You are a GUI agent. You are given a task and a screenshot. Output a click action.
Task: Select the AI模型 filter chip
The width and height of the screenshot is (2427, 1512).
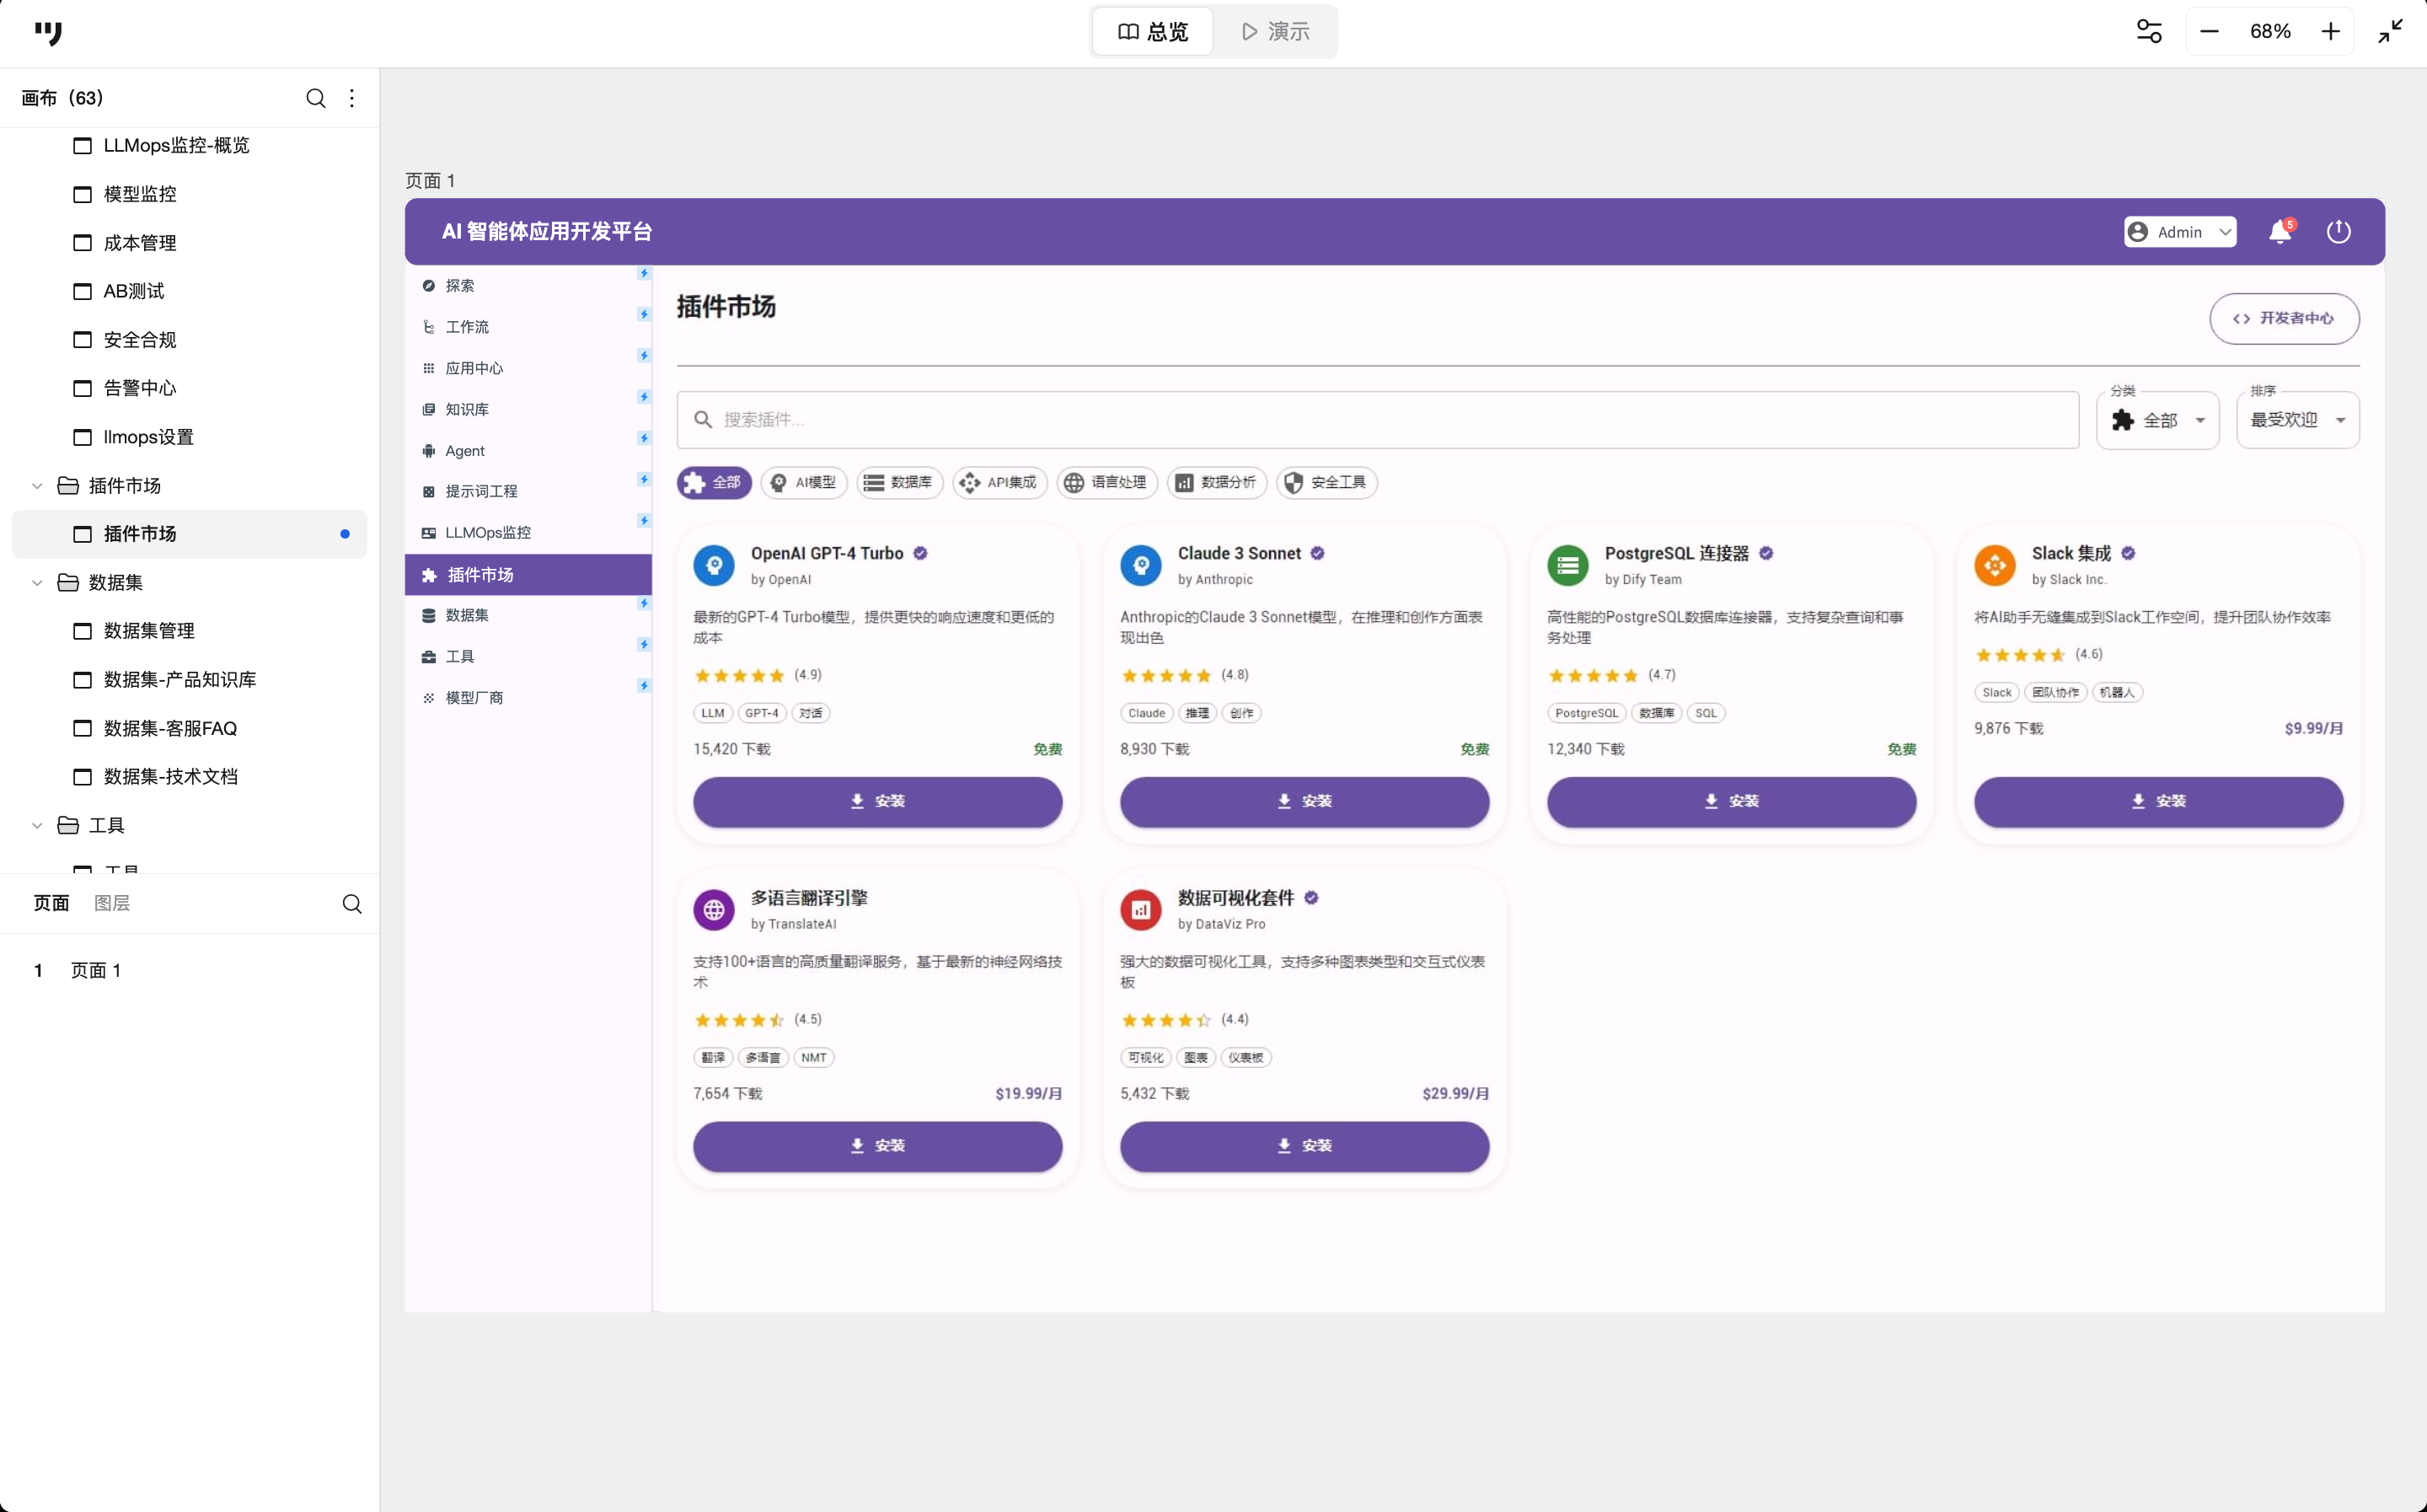click(804, 483)
